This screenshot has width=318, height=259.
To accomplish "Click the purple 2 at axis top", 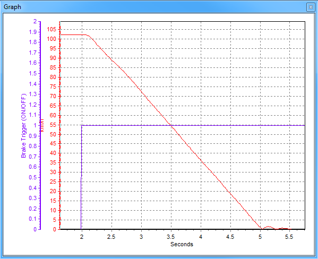I will coord(35,22).
